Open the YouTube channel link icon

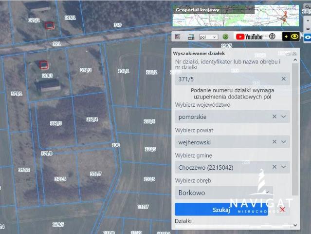click(249, 37)
